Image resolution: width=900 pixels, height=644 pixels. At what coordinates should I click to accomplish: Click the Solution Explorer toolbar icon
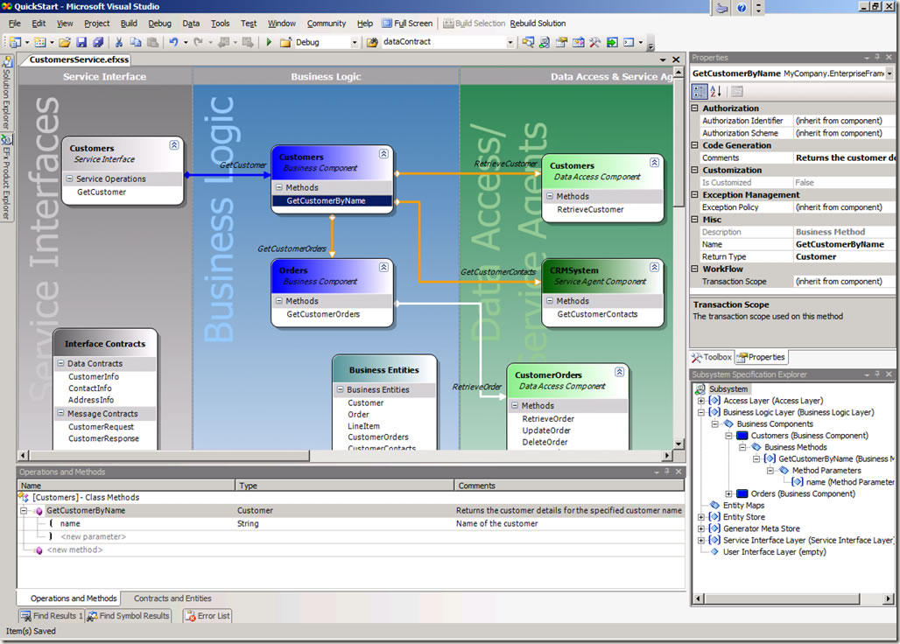pos(528,42)
